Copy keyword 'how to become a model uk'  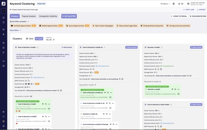tap(108, 93)
